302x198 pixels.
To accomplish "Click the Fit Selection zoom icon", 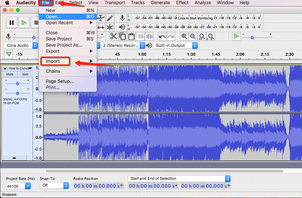I will pos(202,36).
